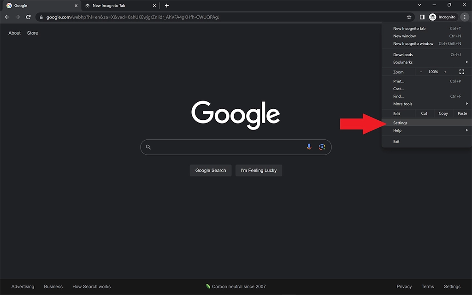Close the New Incognito Tab
The width and height of the screenshot is (472, 295).
(x=154, y=6)
